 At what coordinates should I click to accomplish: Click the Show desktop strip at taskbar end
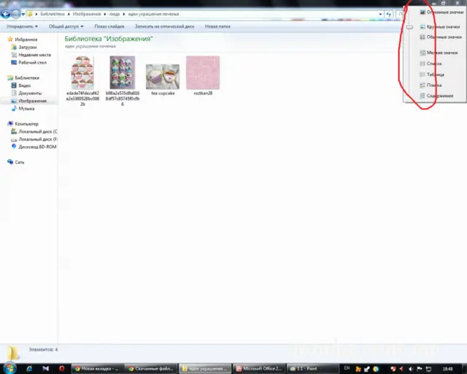464,369
